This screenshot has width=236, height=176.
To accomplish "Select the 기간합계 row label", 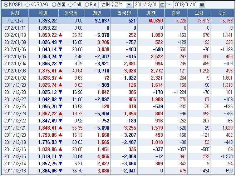I will tap(15, 21).
